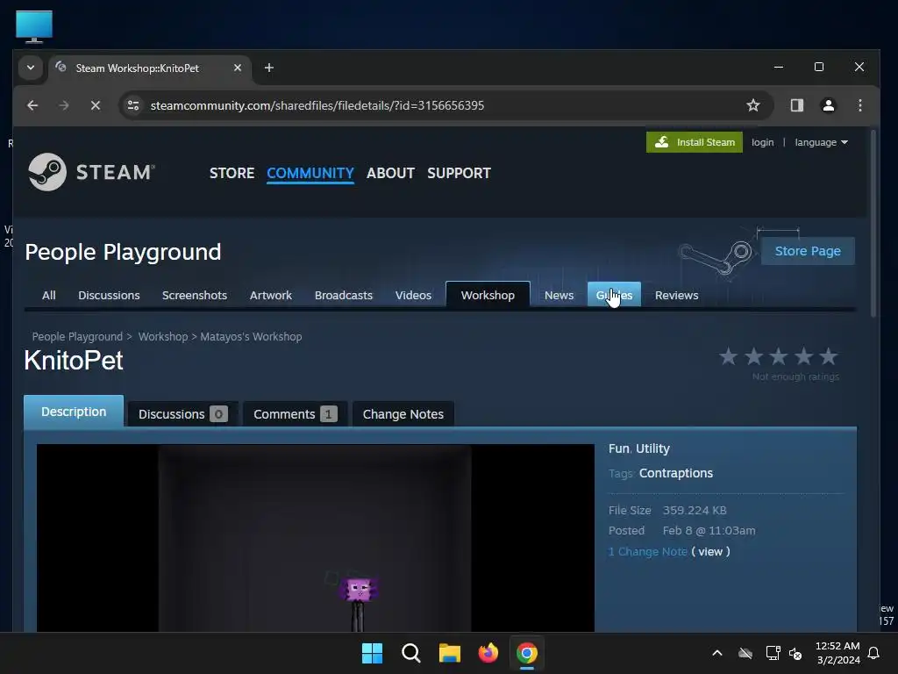Click the network tray icon
The height and width of the screenshot is (674, 898).
(x=773, y=653)
